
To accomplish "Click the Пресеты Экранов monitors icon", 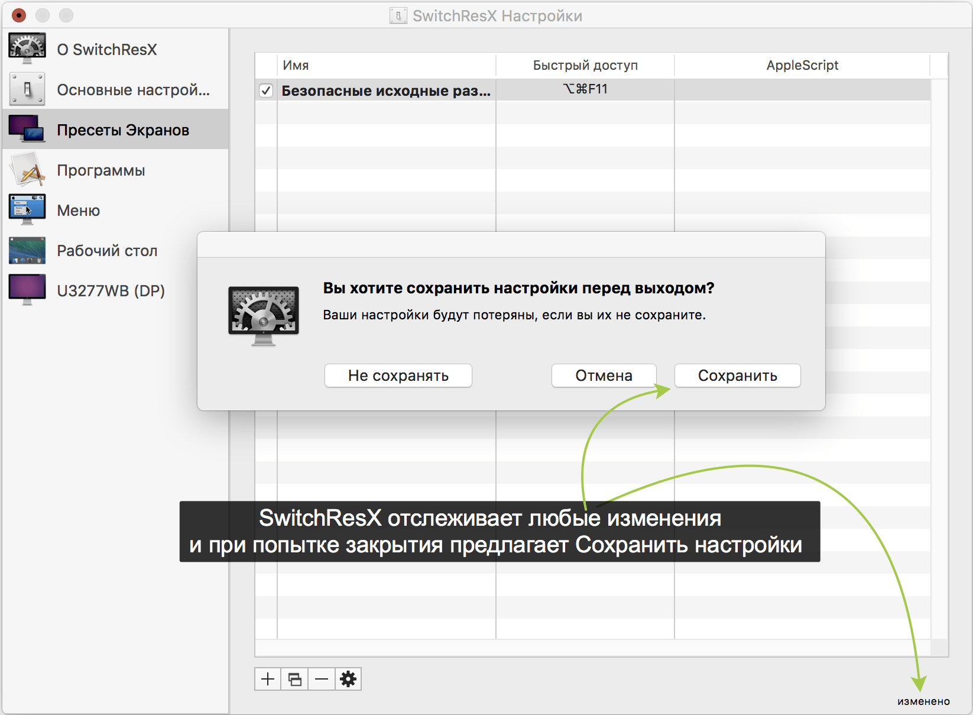I will (x=27, y=129).
